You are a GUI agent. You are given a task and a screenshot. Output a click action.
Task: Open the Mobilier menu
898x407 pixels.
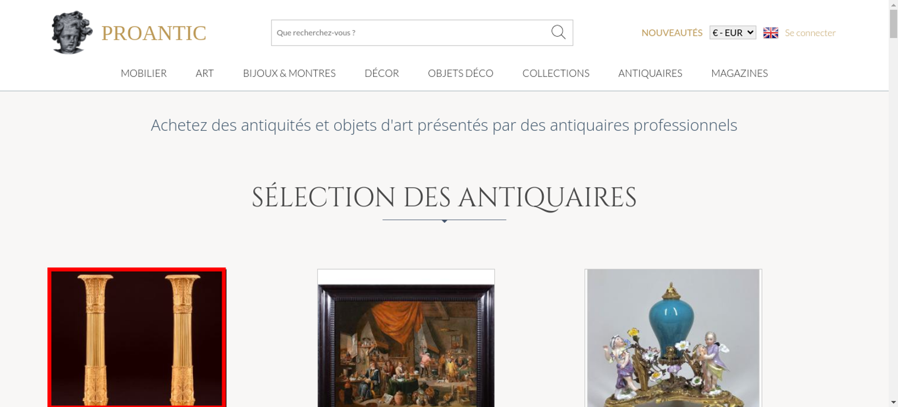144,73
